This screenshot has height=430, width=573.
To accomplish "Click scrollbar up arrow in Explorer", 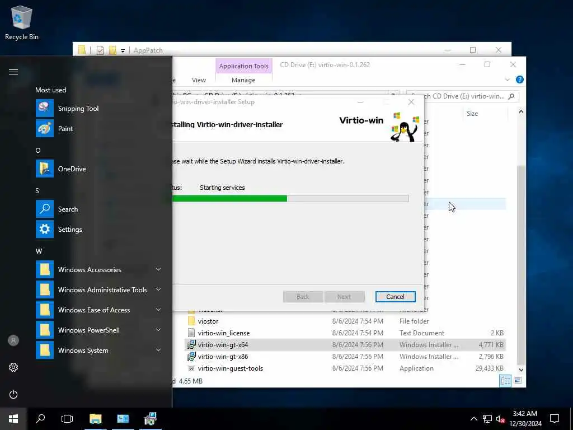I will 521,112.
